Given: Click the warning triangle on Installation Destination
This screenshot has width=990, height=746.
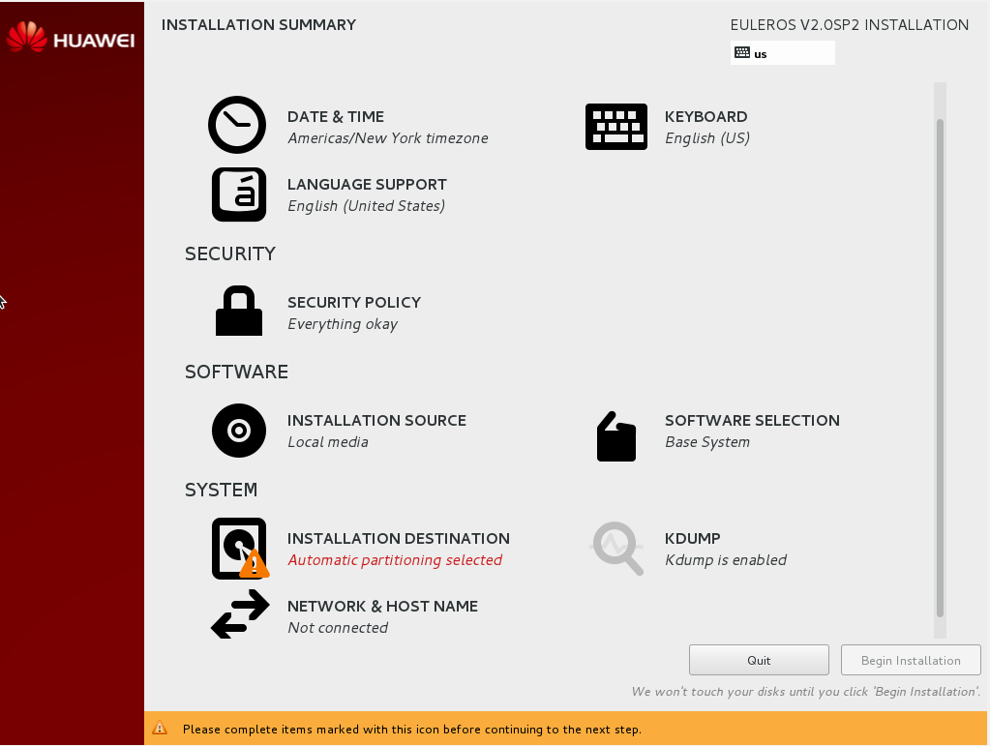Looking at the screenshot, I should click(254, 564).
